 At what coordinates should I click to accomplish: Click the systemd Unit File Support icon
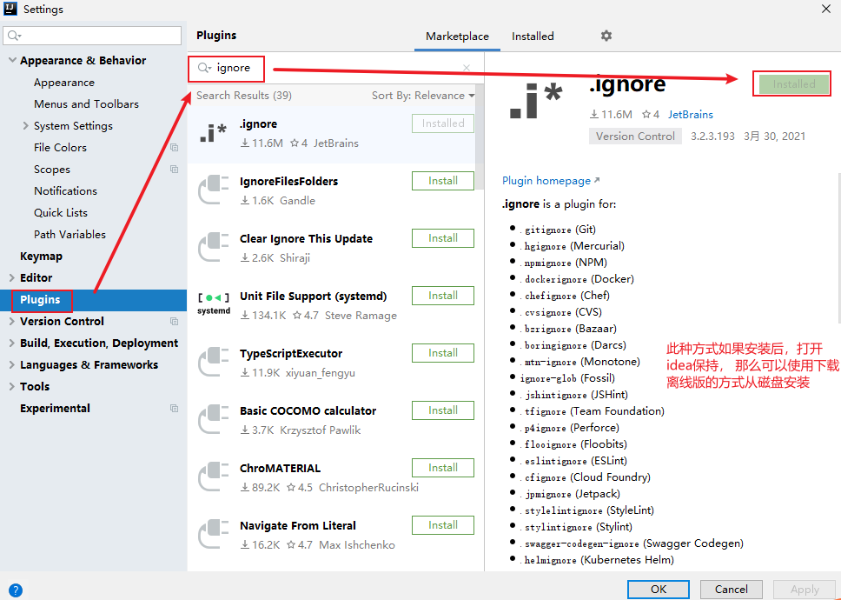(214, 303)
